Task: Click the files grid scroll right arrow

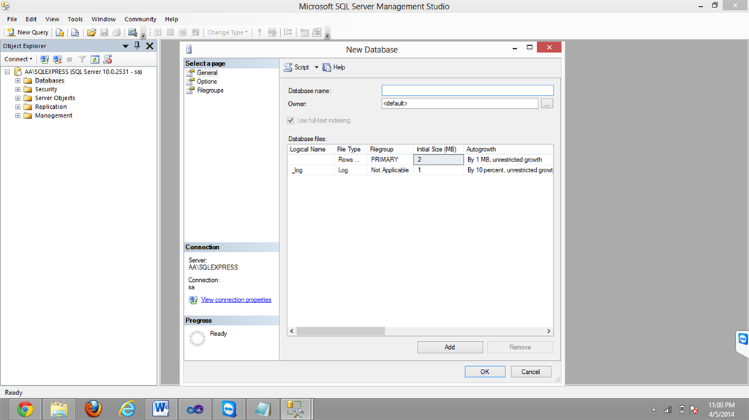Action: [549, 331]
